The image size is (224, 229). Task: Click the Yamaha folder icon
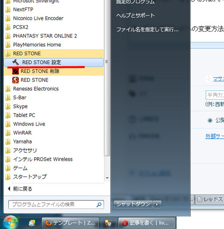coord(7,141)
